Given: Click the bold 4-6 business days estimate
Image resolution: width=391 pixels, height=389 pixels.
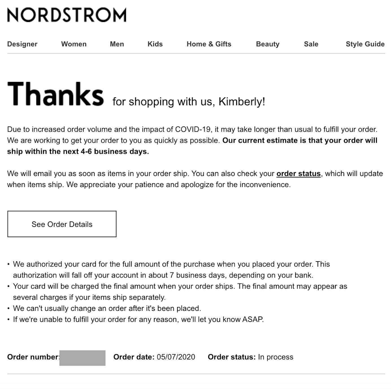Looking at the screenshot, I should point(78,151).
